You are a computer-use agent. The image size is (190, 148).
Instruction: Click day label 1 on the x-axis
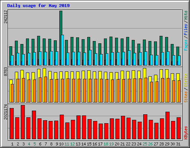[12, 144]
